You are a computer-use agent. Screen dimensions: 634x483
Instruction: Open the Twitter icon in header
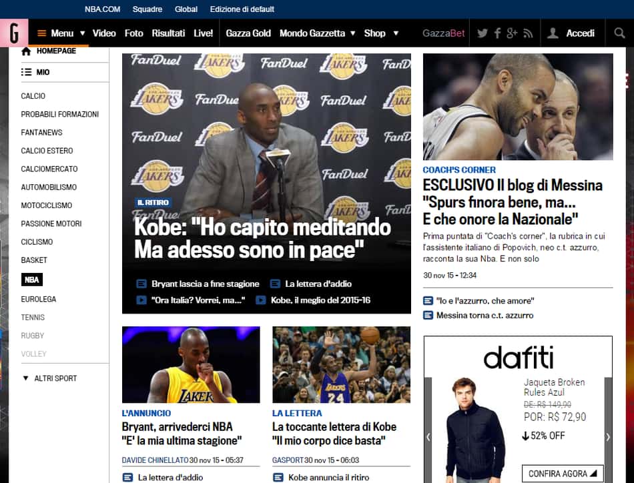coord(482,33)
